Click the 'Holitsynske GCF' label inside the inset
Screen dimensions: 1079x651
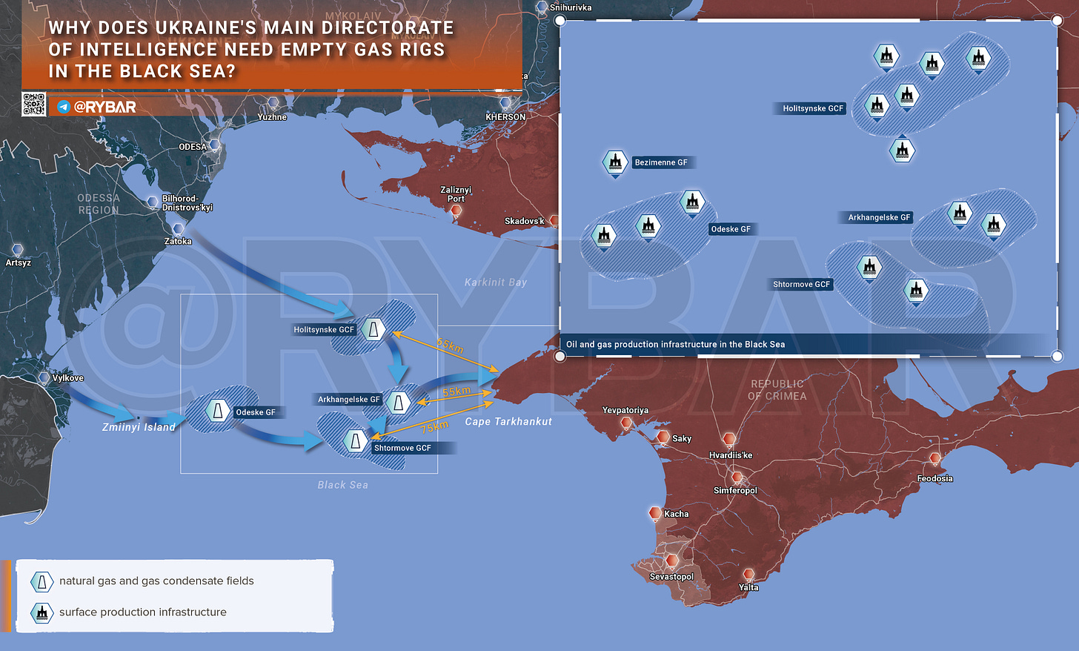coord(813,108)
